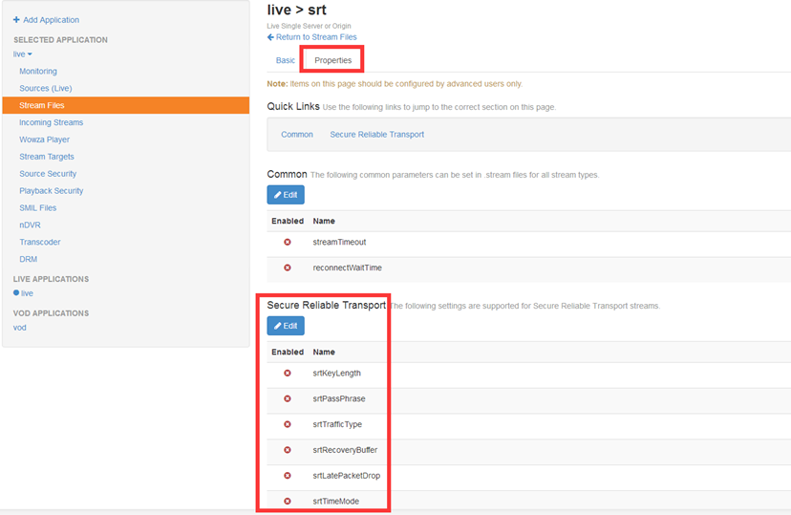Viewport: 791px width, 515px height.
Task: Click Edit button under Secure Reliable Transport
Action: 286,326
